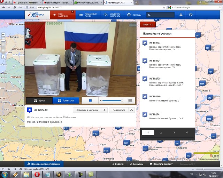This screenshot has height=178, width=223.
Task: Go to the Web-vybory 2012 logo home
Action: (x=37, y=15)
